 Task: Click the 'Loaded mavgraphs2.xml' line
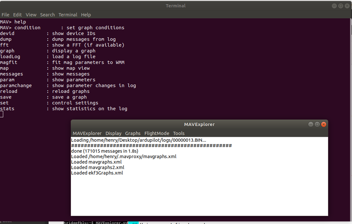[x=98, y=167]
